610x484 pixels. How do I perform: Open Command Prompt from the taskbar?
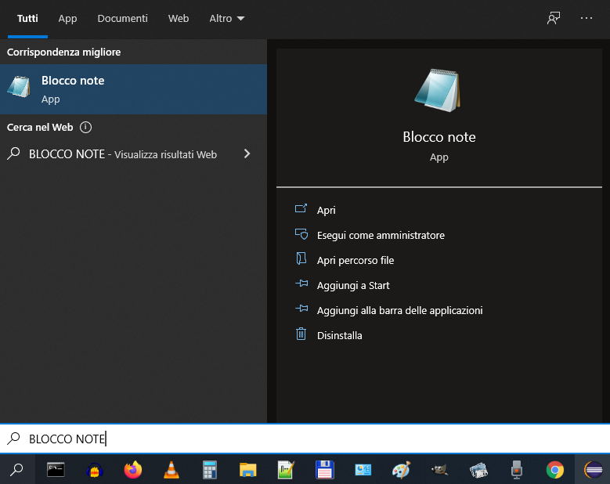(56, 470)
